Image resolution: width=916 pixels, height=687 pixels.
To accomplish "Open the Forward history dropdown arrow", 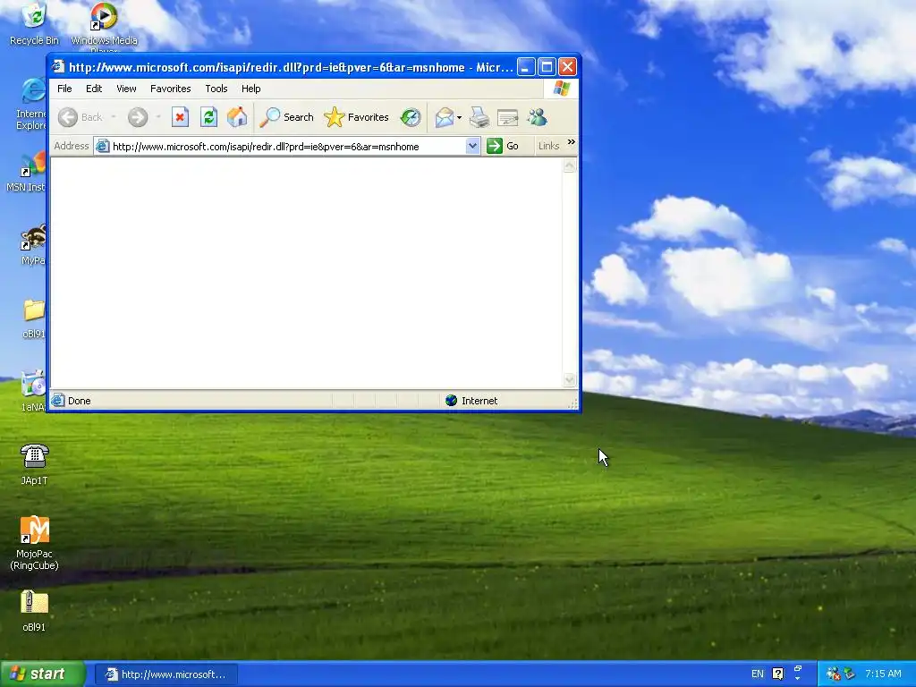I will click(158, 117).
